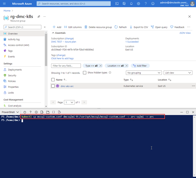The height and width of the screenshot is (178, 196).
Task: Open more options next to rg-dmc-k8s title
Action: (x=45, y=17)
